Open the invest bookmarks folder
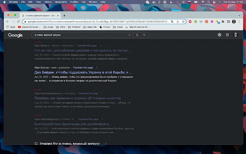 [118, 27]
